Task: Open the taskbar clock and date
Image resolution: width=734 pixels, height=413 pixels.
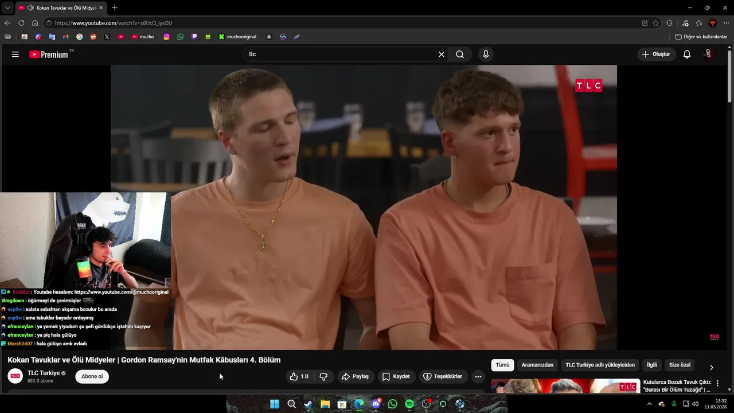Action: pos(717,404)
